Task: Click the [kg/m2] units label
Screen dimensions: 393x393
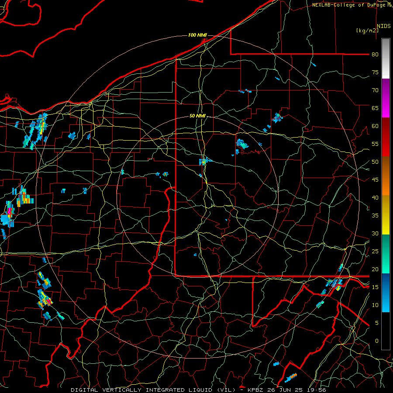Action: click(367, 30)
